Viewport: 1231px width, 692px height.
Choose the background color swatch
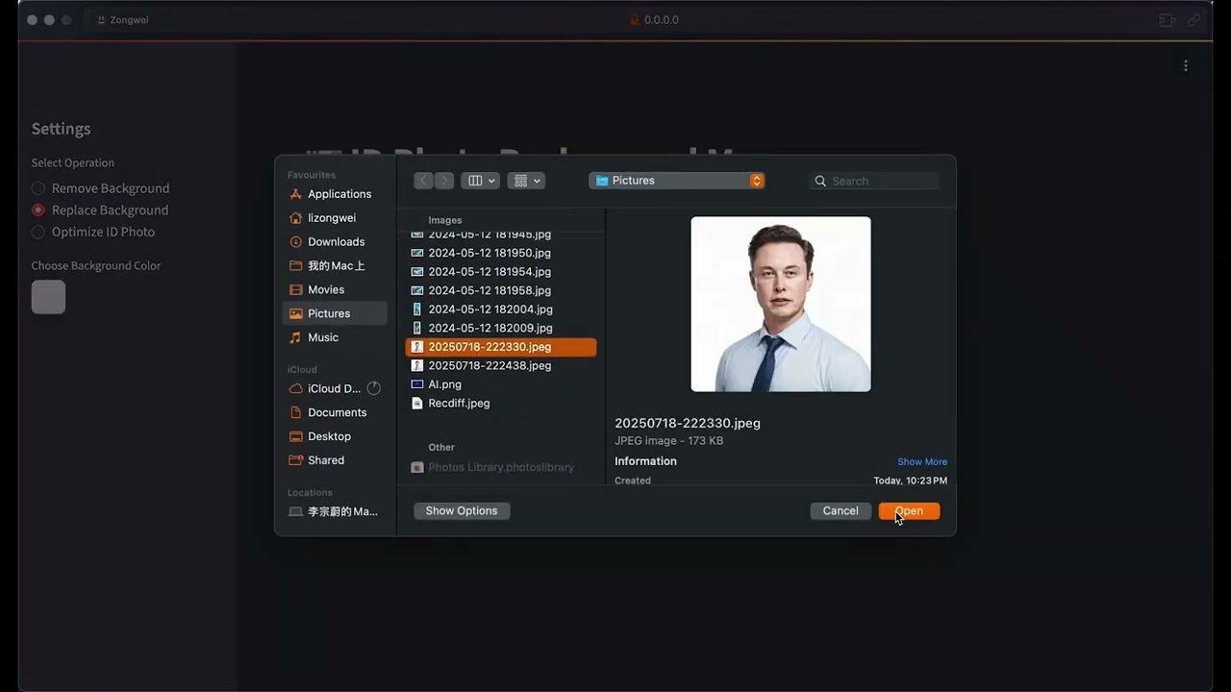tap(48, 297)
